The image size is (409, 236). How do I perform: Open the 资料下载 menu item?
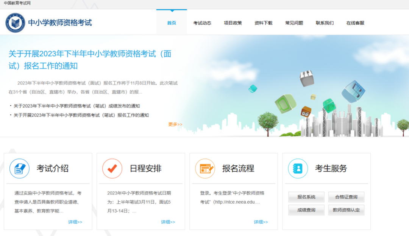coord(263,22)
